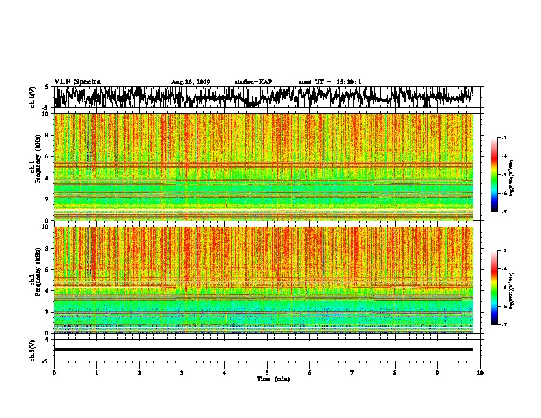Click time axis tick label '10'
This screenshot has width=541, height=418.
pyautogui.click(x=480, y=373)
